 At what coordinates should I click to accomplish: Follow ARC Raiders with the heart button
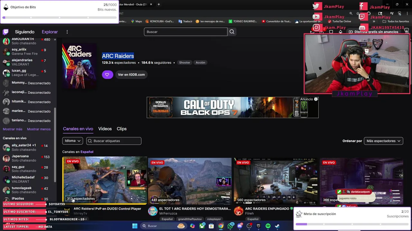[107, 74]
